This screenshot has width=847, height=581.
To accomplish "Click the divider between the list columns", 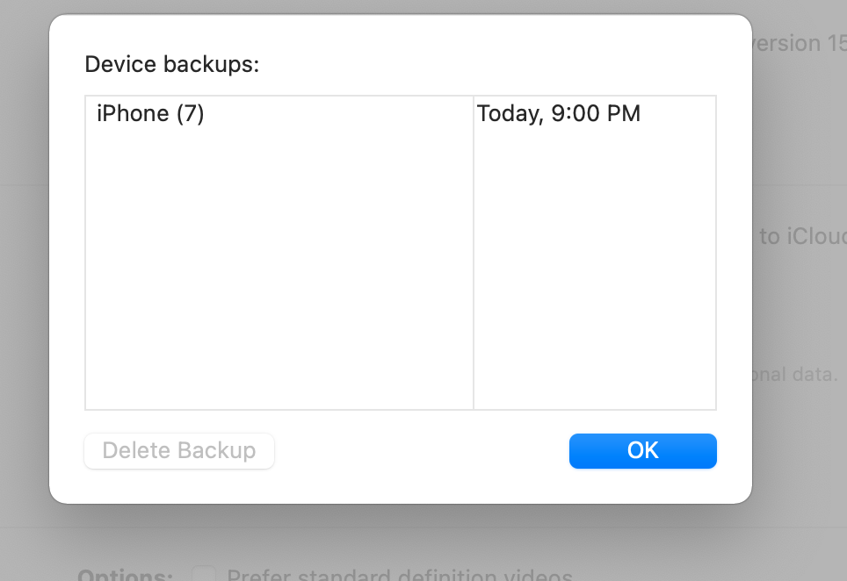I will (474, 255).
